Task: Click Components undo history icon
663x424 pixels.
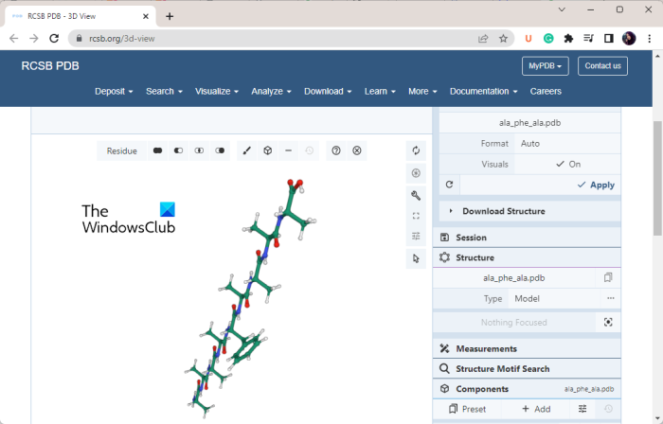Action: pos(608,409)
